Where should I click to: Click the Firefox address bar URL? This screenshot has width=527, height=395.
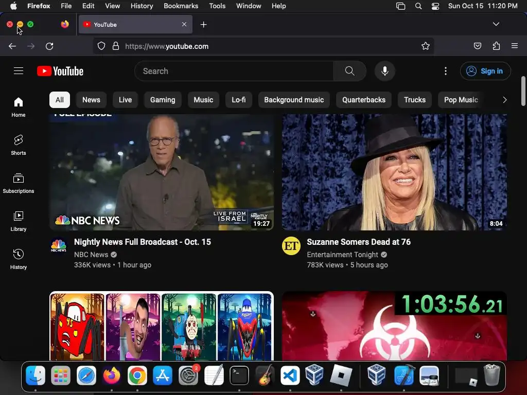click(x=167, y=46)
